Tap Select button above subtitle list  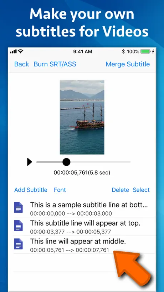tap(141, 190)
